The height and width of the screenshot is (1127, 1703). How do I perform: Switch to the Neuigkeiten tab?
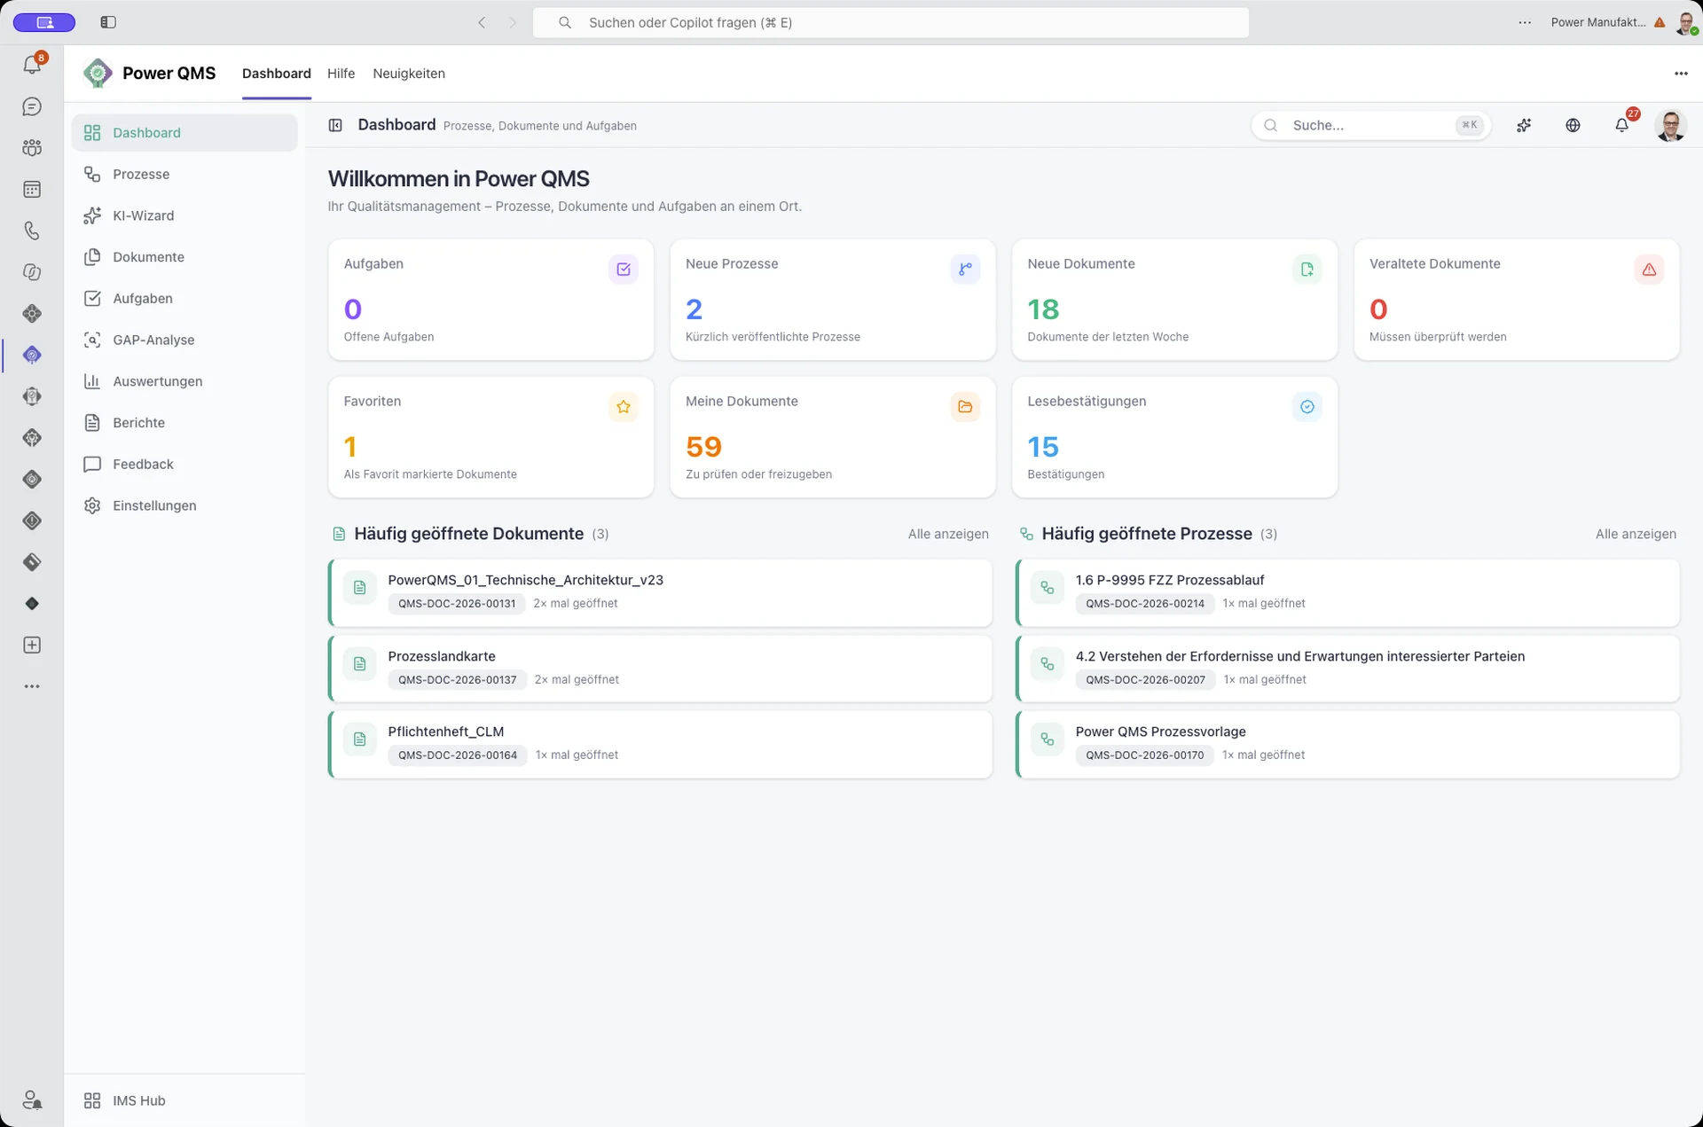(x=409, y=74)
